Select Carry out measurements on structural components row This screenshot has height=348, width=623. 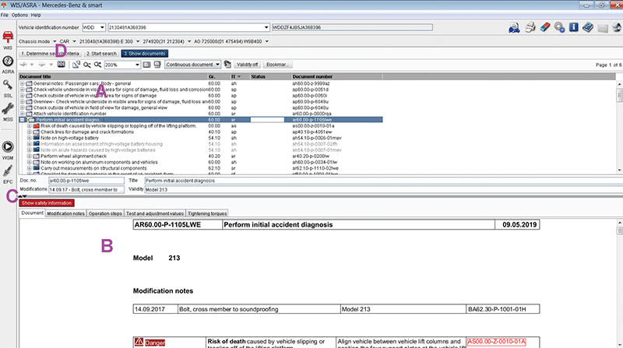tap(93, 168)
